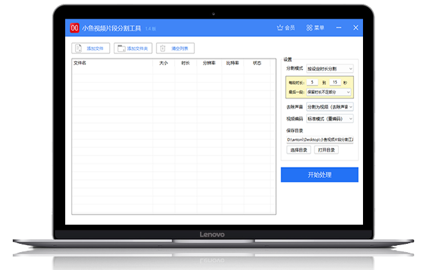Expand the 视频编码 dropdown
The width and height of the screenshot is (425, 270).
(x=330, y=119)
